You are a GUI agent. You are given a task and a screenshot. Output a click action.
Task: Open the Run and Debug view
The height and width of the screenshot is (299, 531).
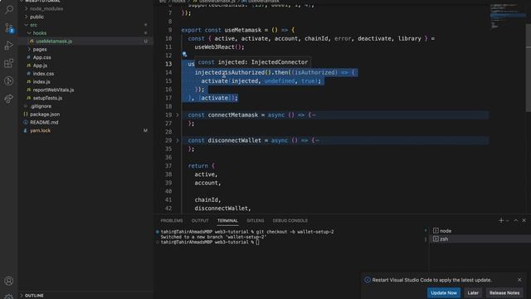[9, 46]
